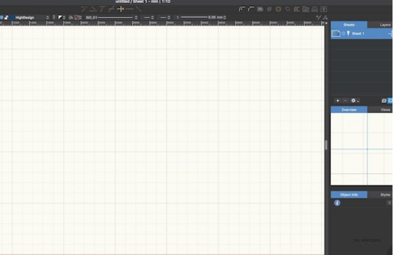
Task: Open the line start arrowhead dropdown
Action: (x=149, y=18)
